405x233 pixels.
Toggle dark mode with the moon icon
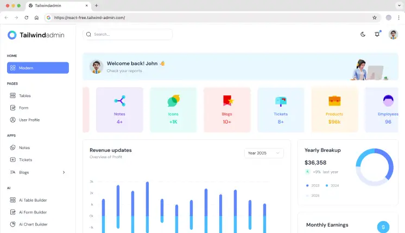pyautogui.click(x=363, y=34)
